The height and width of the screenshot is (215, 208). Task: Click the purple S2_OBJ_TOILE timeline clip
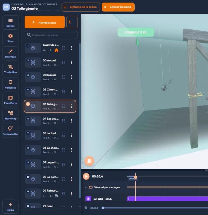167,199
